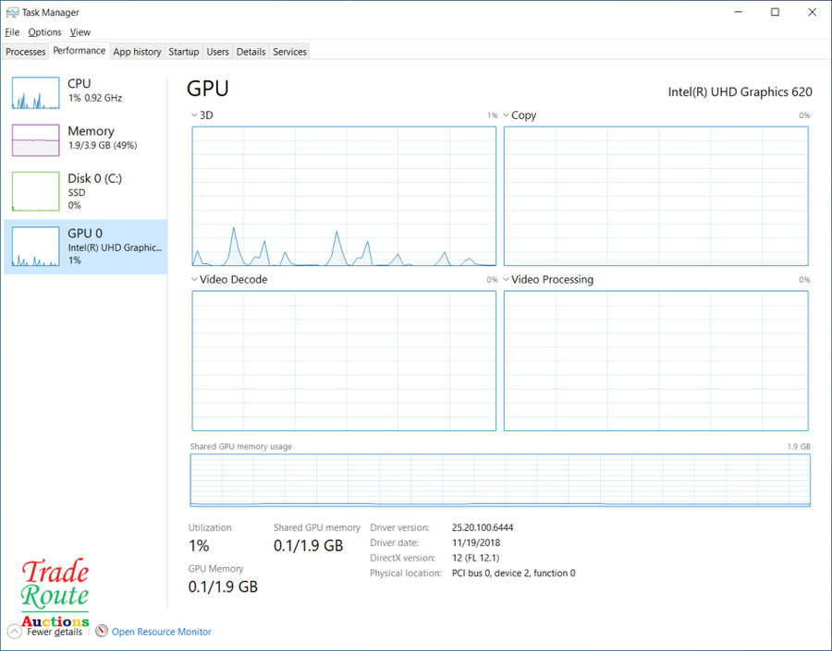Viewport: 832px width, 651px height.
Task: Open Resource Monitor link
Action: pyautogui.click(x=162, y=632)
